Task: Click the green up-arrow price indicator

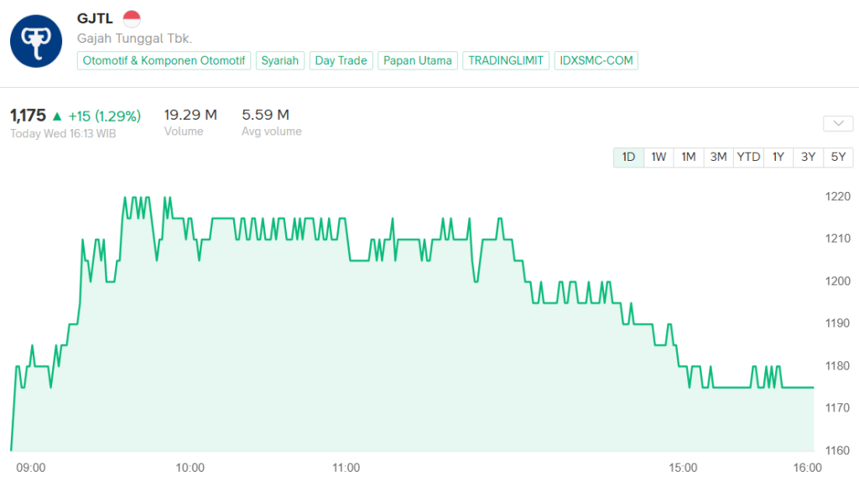Action: 57,116
